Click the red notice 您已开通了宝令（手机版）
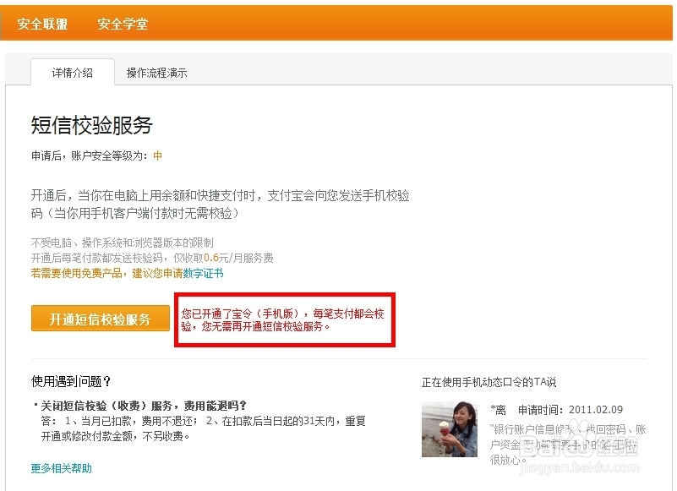 [x=283, y=320]
